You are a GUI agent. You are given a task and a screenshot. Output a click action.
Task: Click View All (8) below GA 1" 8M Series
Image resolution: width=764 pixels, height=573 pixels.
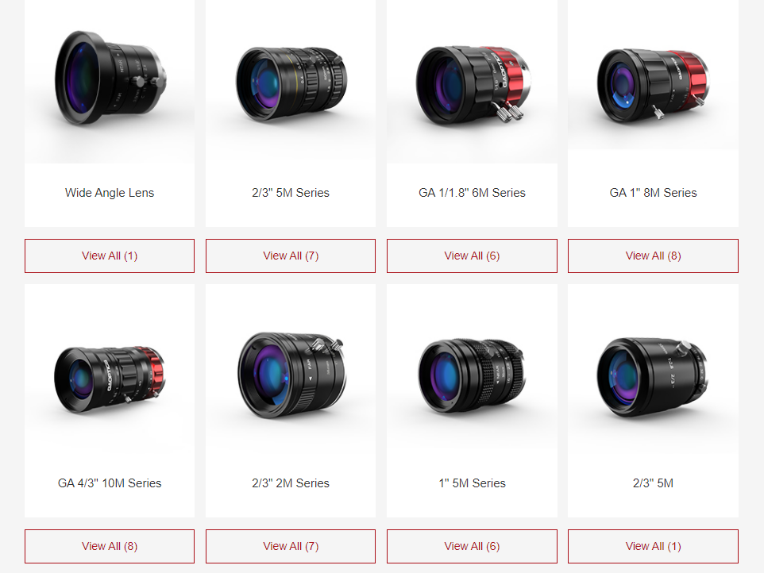(x=653, y=256)
